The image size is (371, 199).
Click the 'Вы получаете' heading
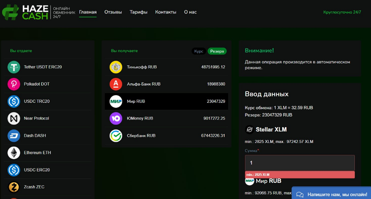pyautogui.click(x=124, y=51)
